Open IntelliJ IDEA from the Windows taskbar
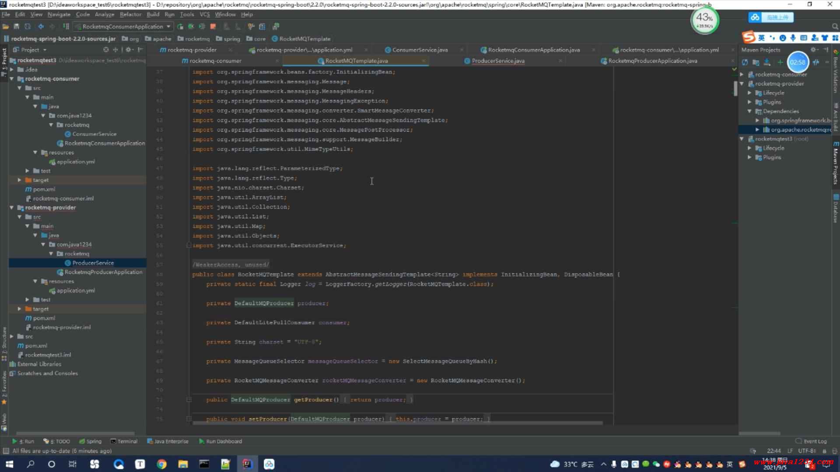 point(247,464)
